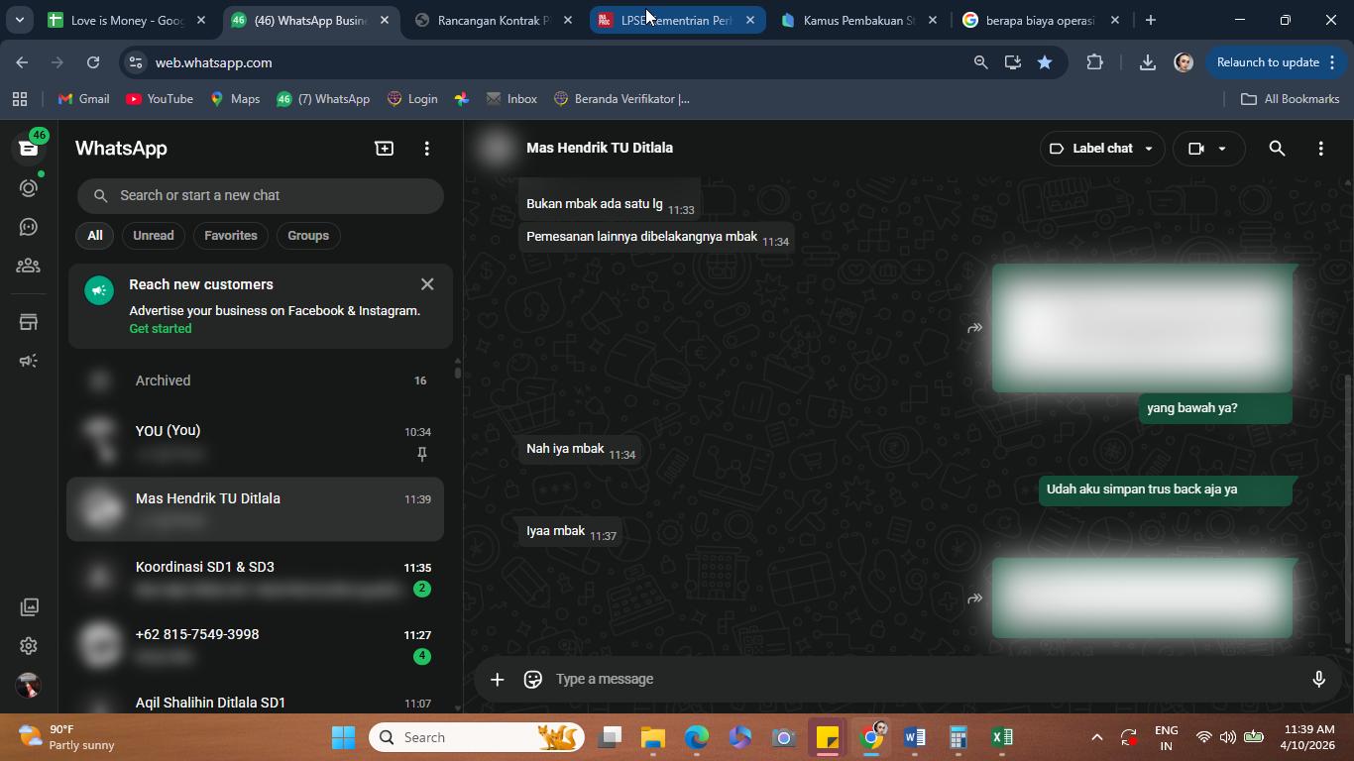Click the pin icon on YOU (You) chat

(421, 454)
